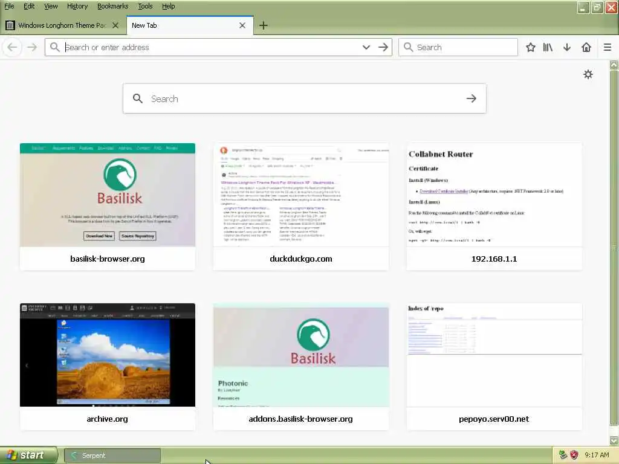Click the red shield tray icon

574,455
